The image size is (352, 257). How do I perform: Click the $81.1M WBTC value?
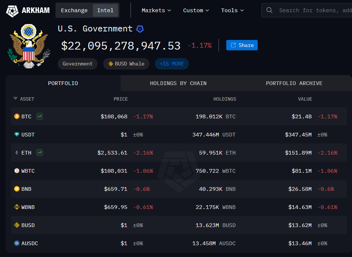302,171
